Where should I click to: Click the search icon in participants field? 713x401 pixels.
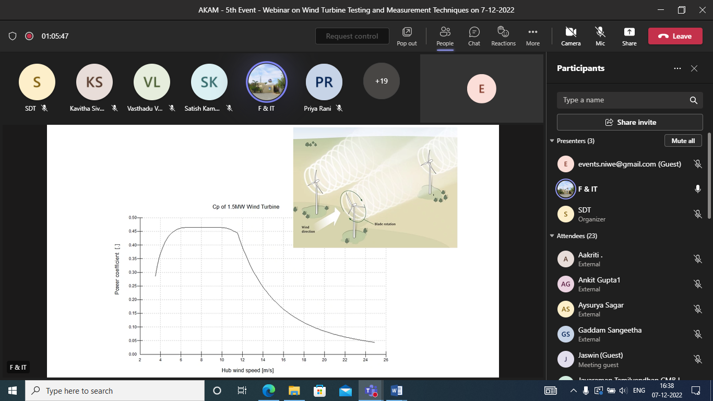click(x=693, y=100)
